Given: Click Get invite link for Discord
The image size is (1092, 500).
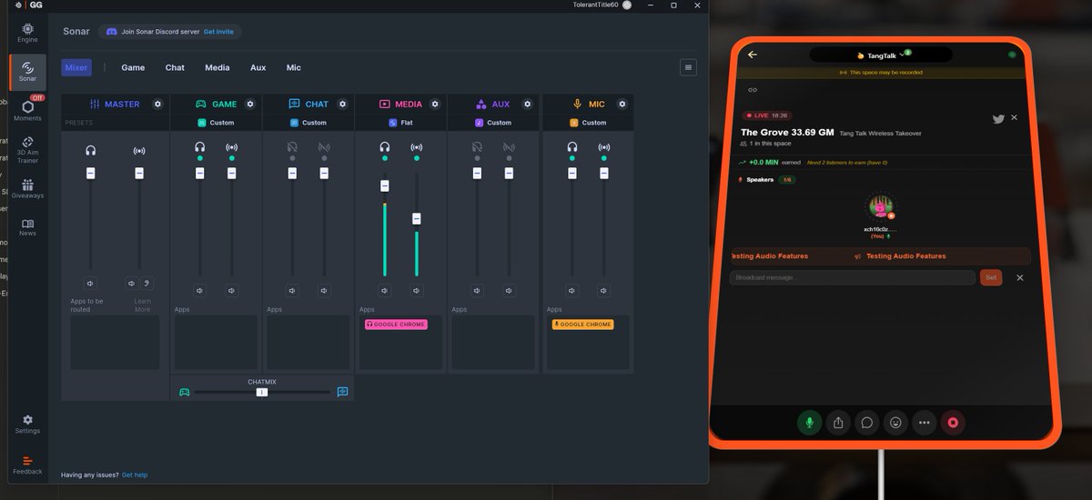Looking at the screenshot, I should coord(218,32).
